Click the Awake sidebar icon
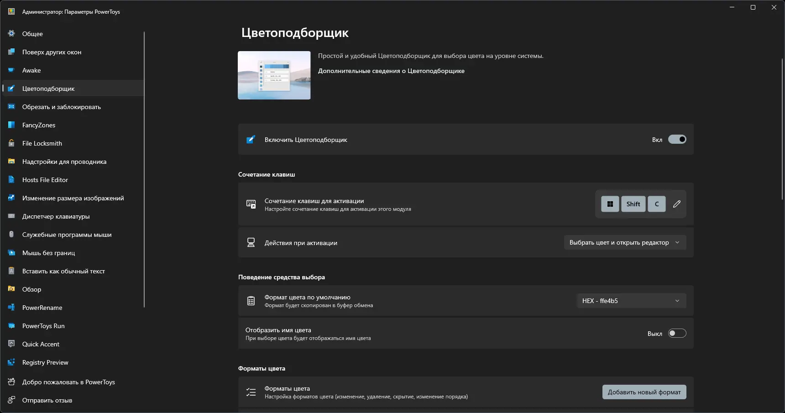This screenshot has width=785, height=413. pos(11,70)
